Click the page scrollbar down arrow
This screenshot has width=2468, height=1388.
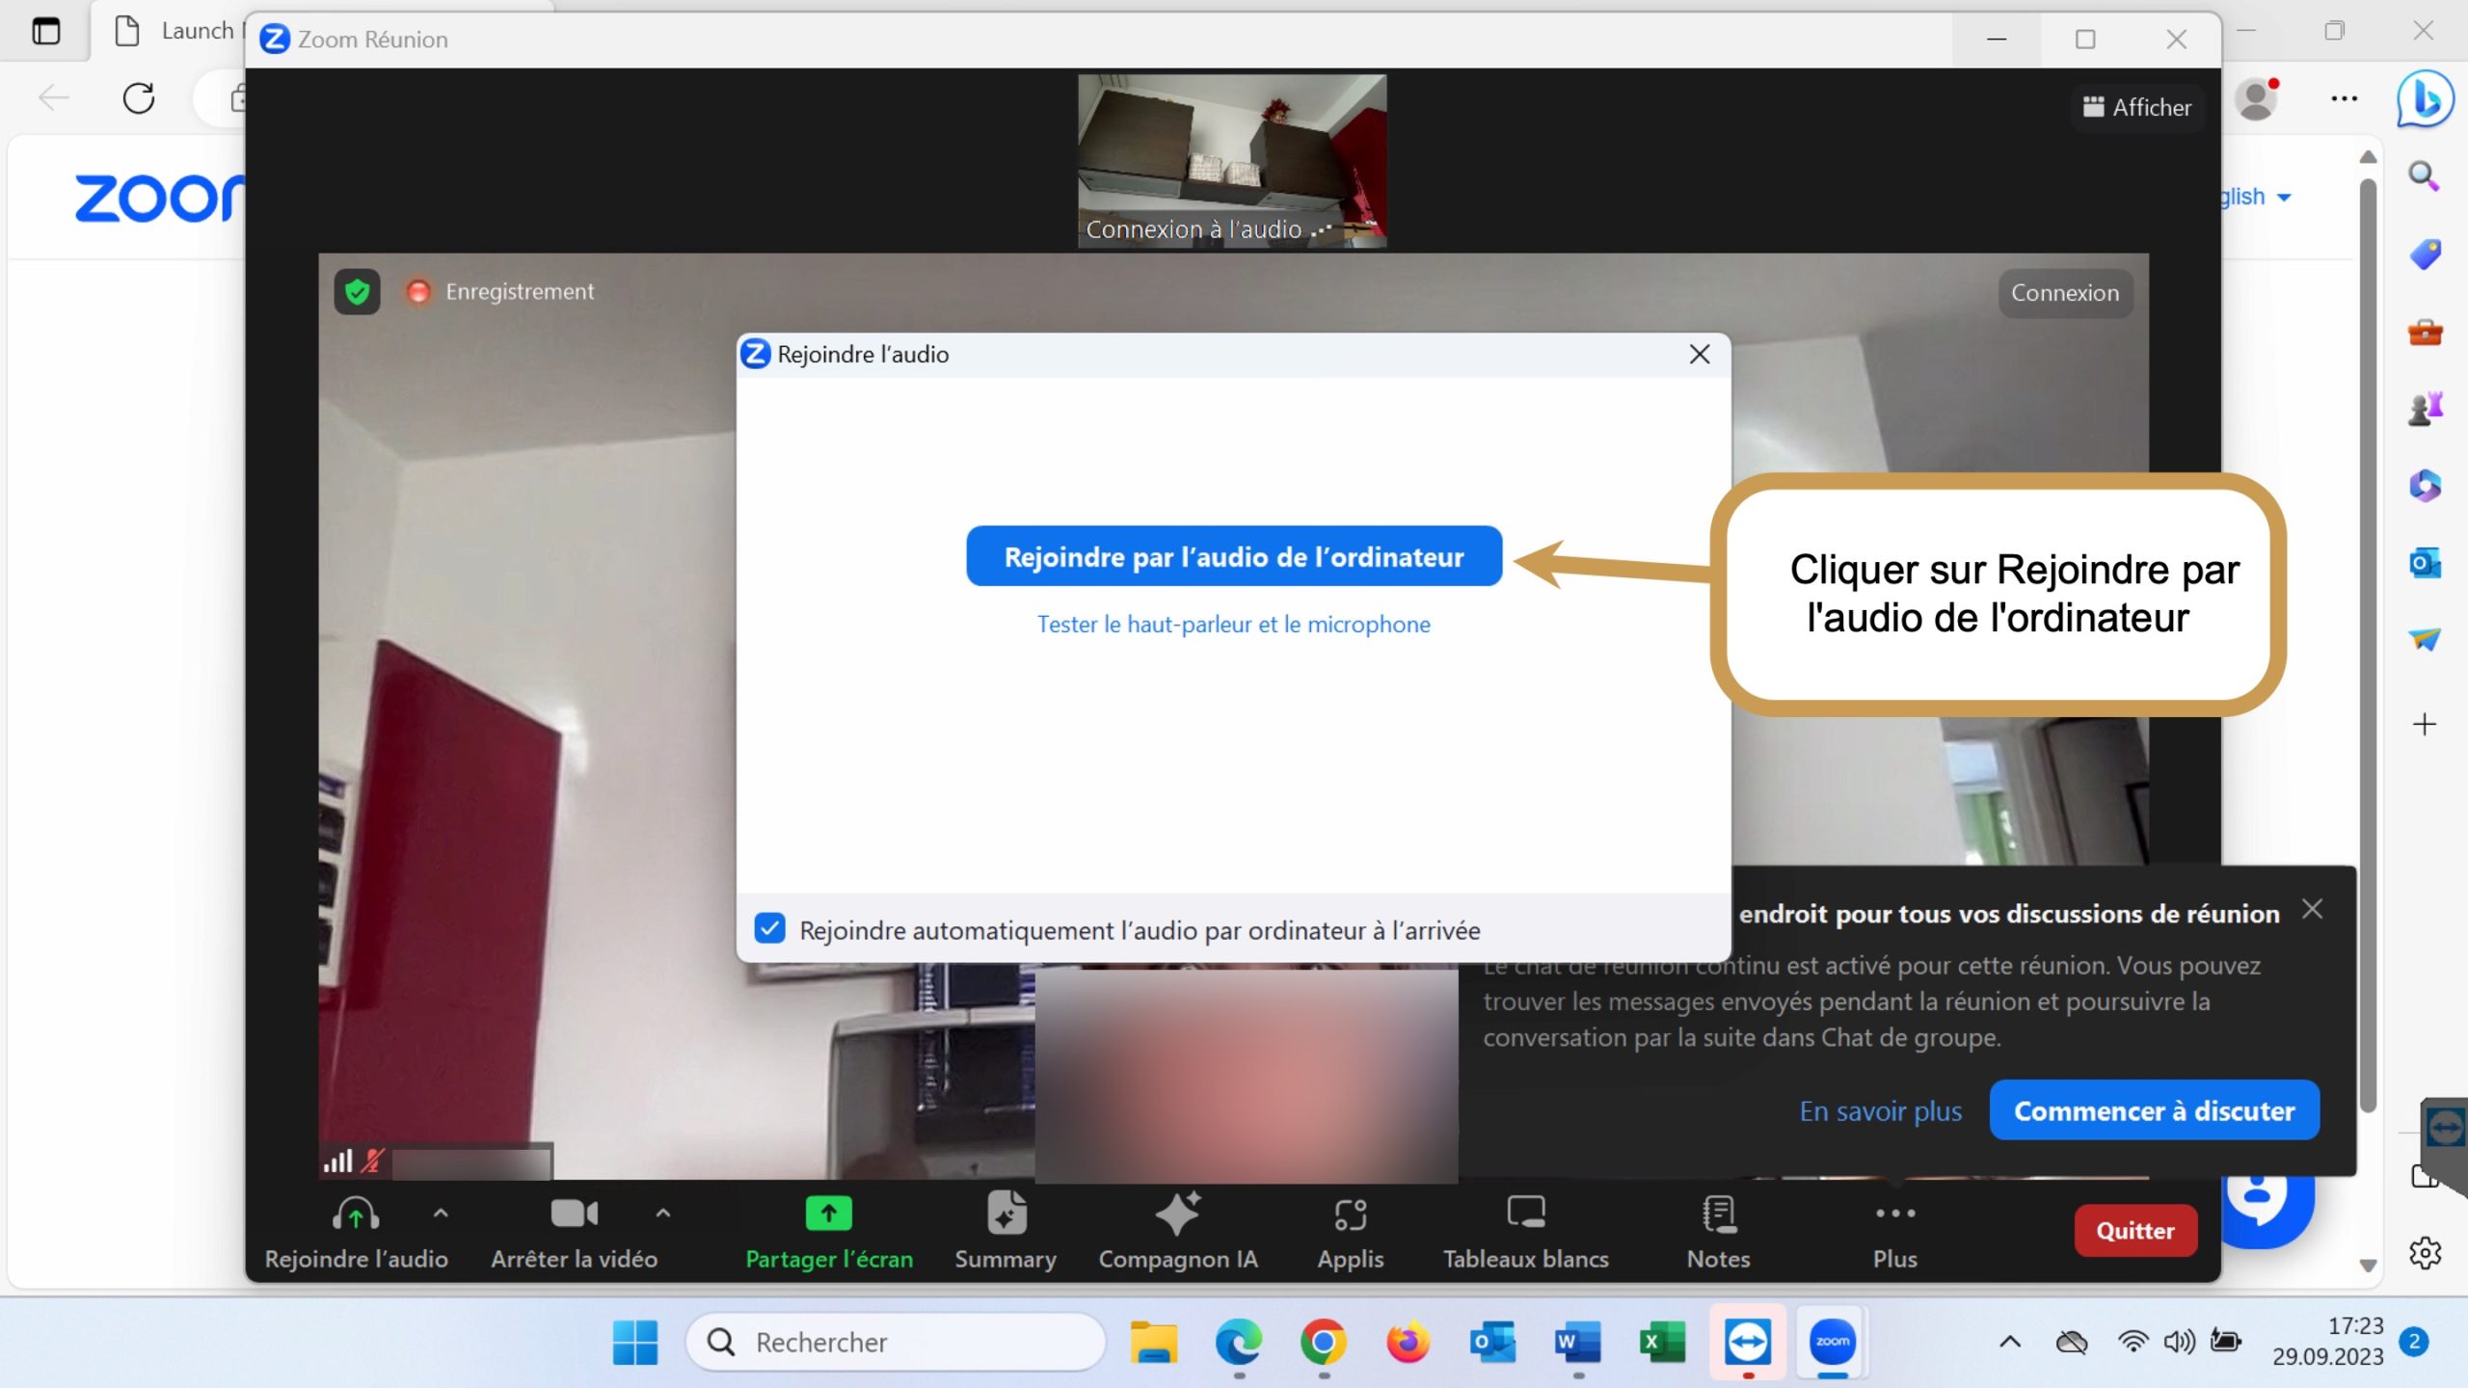click(x=2368, y=1266)
